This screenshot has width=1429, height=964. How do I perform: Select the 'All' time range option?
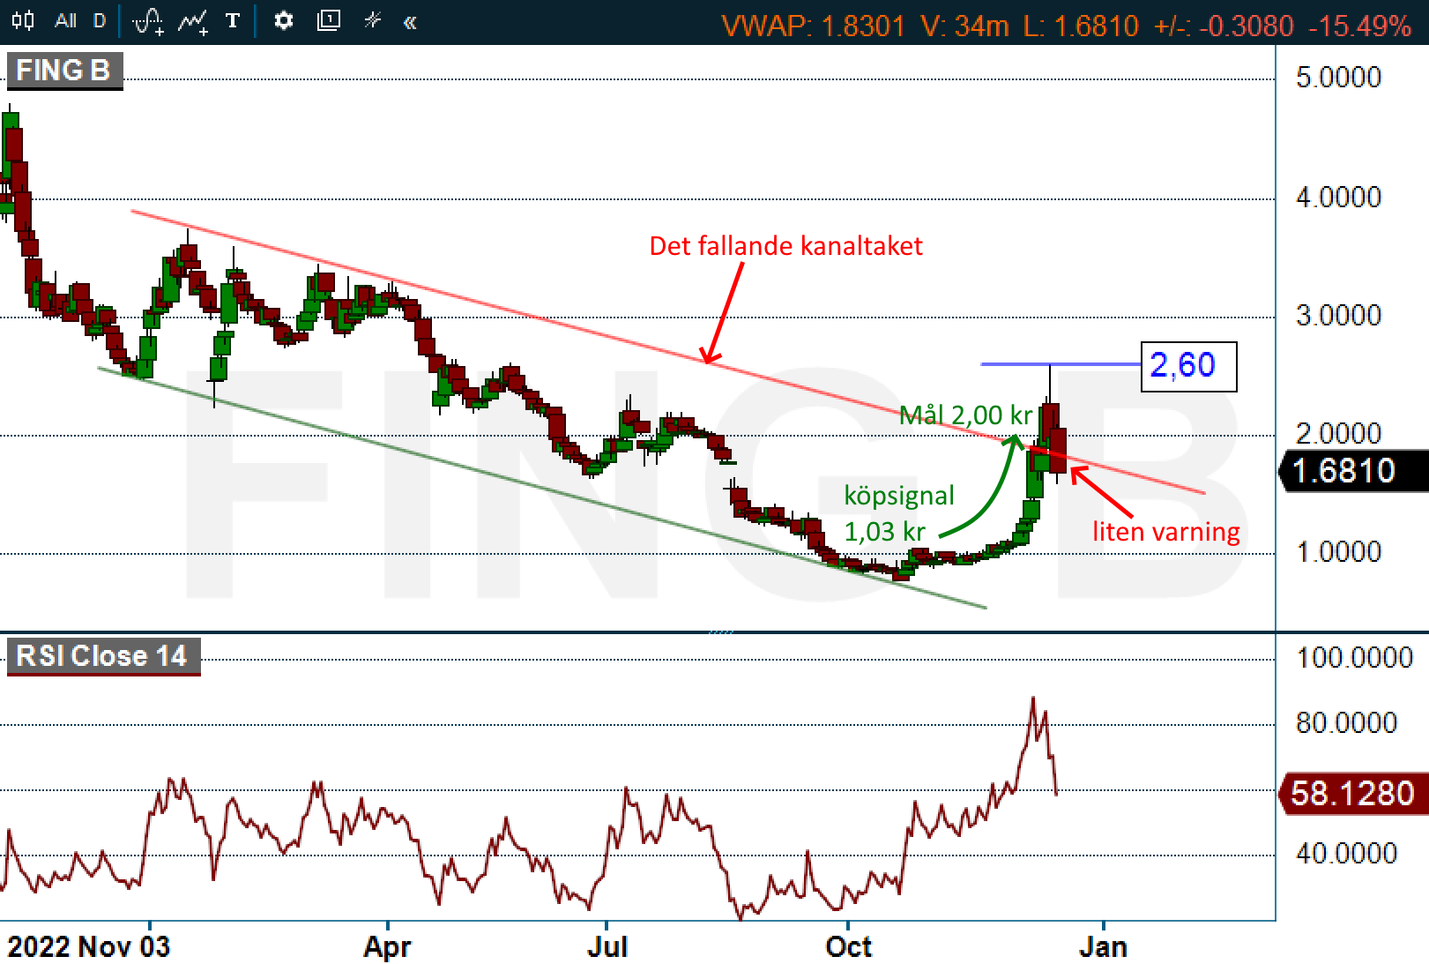[65, 20]
